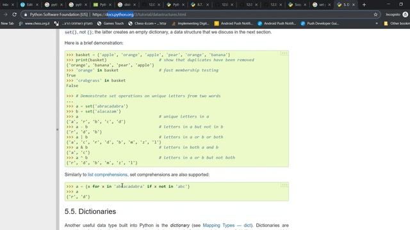Screen dimensions: 410x230
Task: Open a new tab with plus button
Action: point(364,4)
